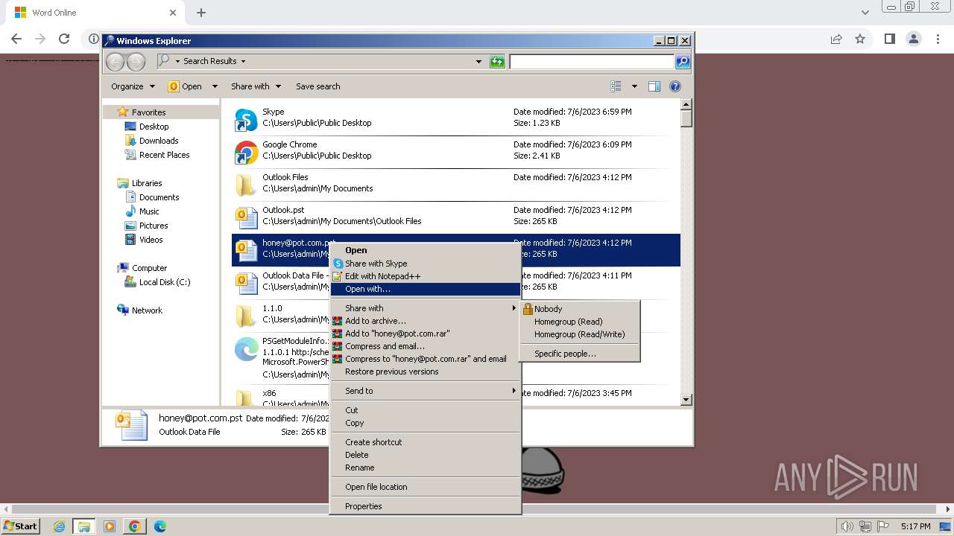Screen dimensions: 954x536
Task: Choose Open in the context menu
Action: point(425,251)
